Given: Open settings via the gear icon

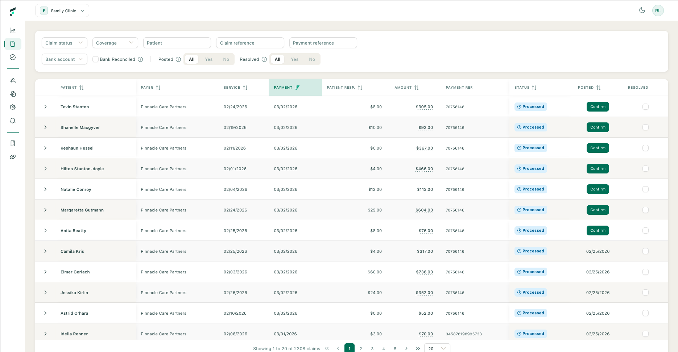Looking at the screenshot, I should [13, 107].
